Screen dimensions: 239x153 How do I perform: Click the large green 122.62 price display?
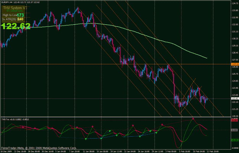tap(16, 26)
